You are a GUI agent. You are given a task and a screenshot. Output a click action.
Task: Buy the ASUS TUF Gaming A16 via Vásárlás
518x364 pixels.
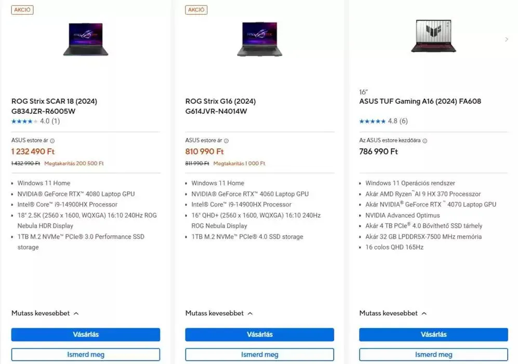pyautogui.click(x=433, y=334)
